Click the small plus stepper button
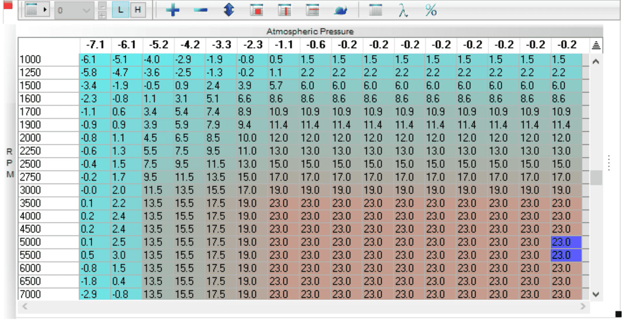 (x=102, y=15)
